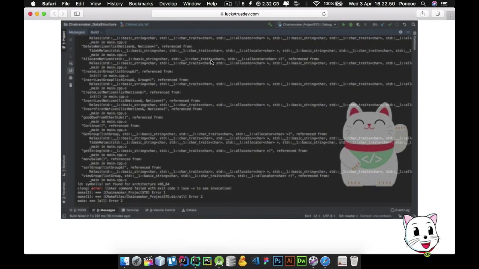The height and width of the screenshot is (269, 479).
Task: Reload the luckytruedev.com page
Action: click(324, 14)
